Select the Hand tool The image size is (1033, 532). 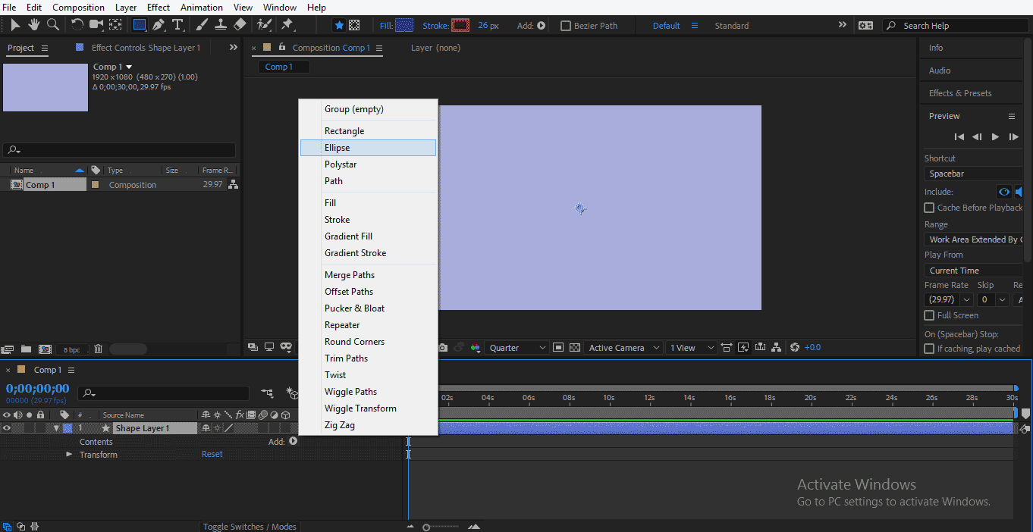[34, 25]
